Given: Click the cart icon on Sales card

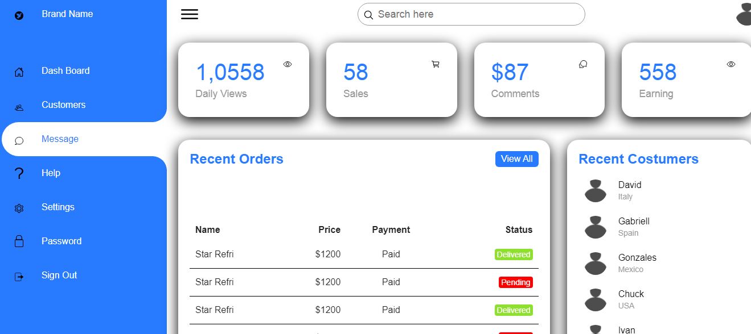Looking at the screenshot, I should [x=436, y=64].
